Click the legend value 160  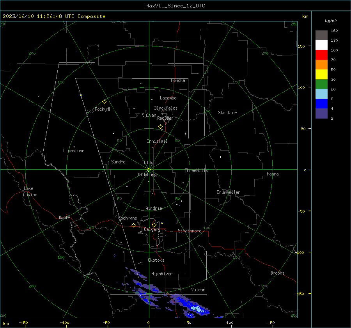click(334, 31)
